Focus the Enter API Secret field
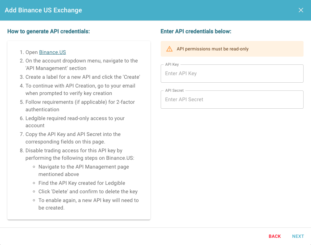Viewport: 311px width, 245px height. [232, 100]
